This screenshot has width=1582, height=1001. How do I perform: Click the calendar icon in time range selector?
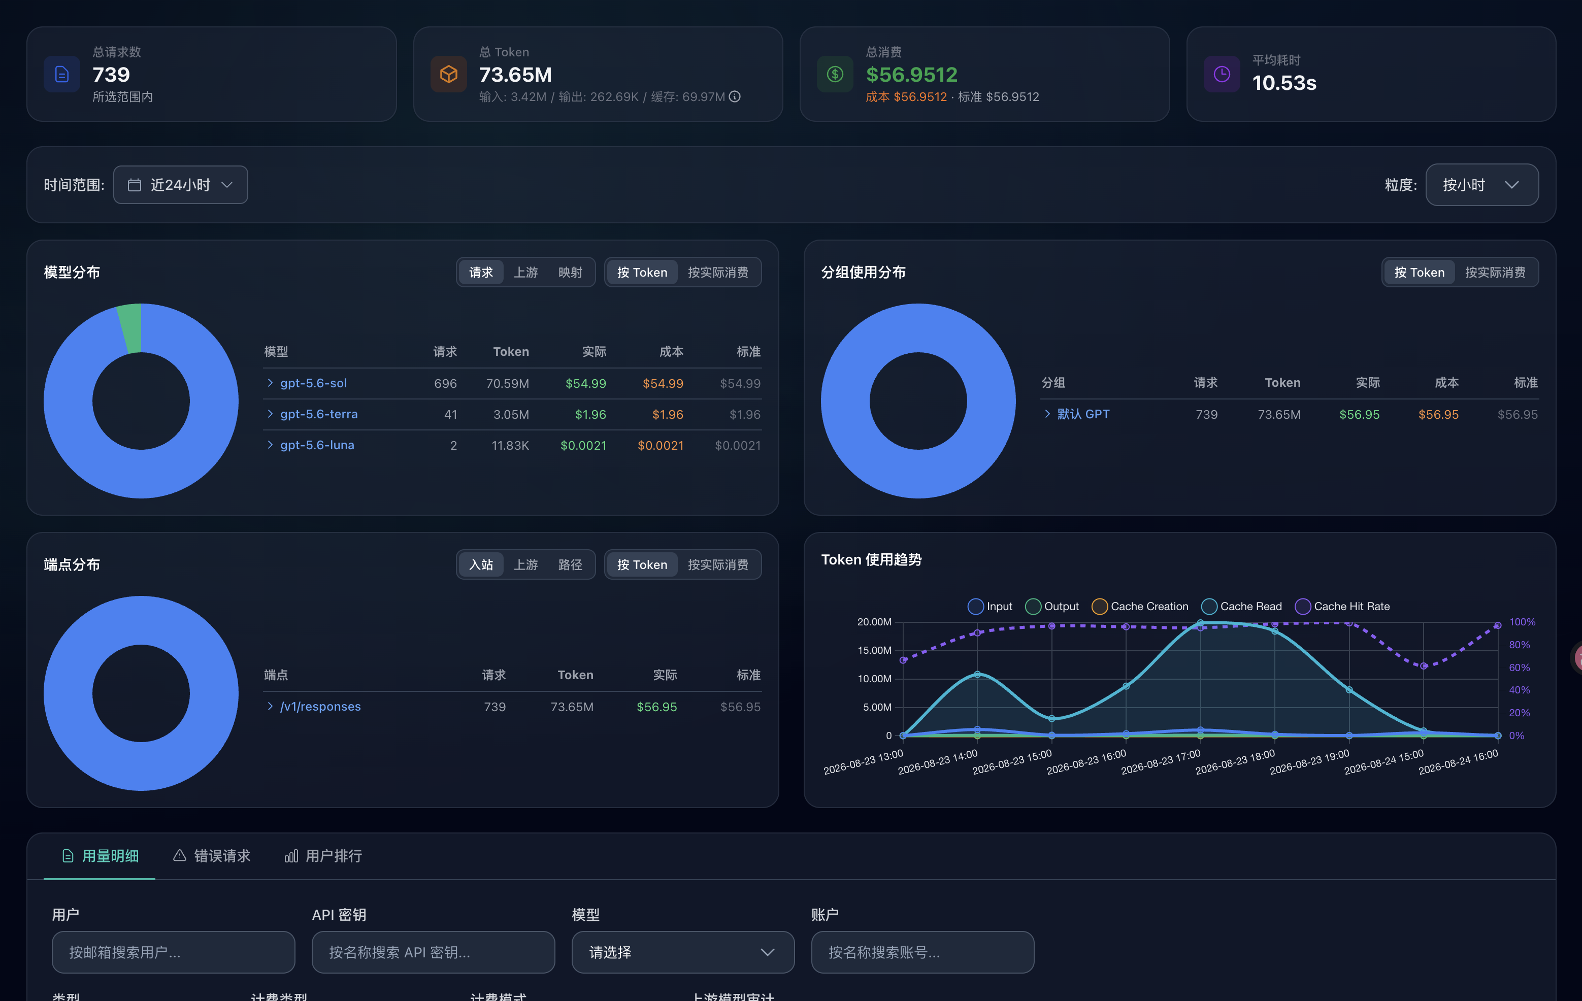134,185
